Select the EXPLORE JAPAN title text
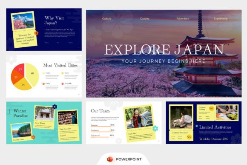 click(x=164, y=49)
